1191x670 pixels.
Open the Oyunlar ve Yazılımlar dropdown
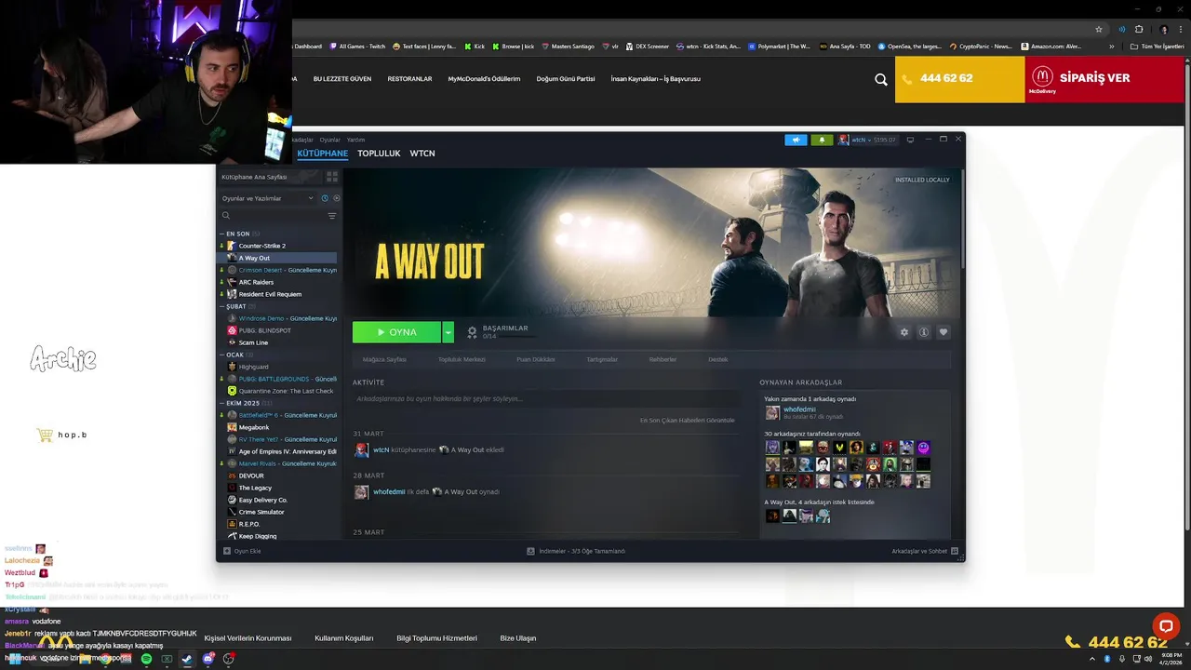(x=268, y=198)
